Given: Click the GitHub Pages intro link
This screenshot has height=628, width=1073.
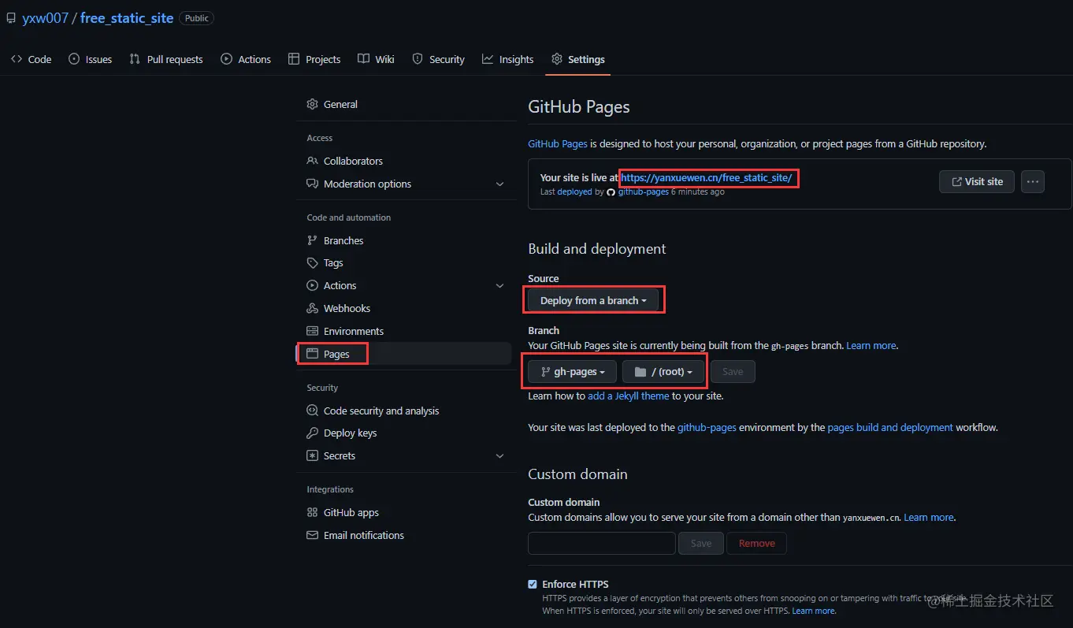Looking at the screenshot, I should tap(558, 144).
